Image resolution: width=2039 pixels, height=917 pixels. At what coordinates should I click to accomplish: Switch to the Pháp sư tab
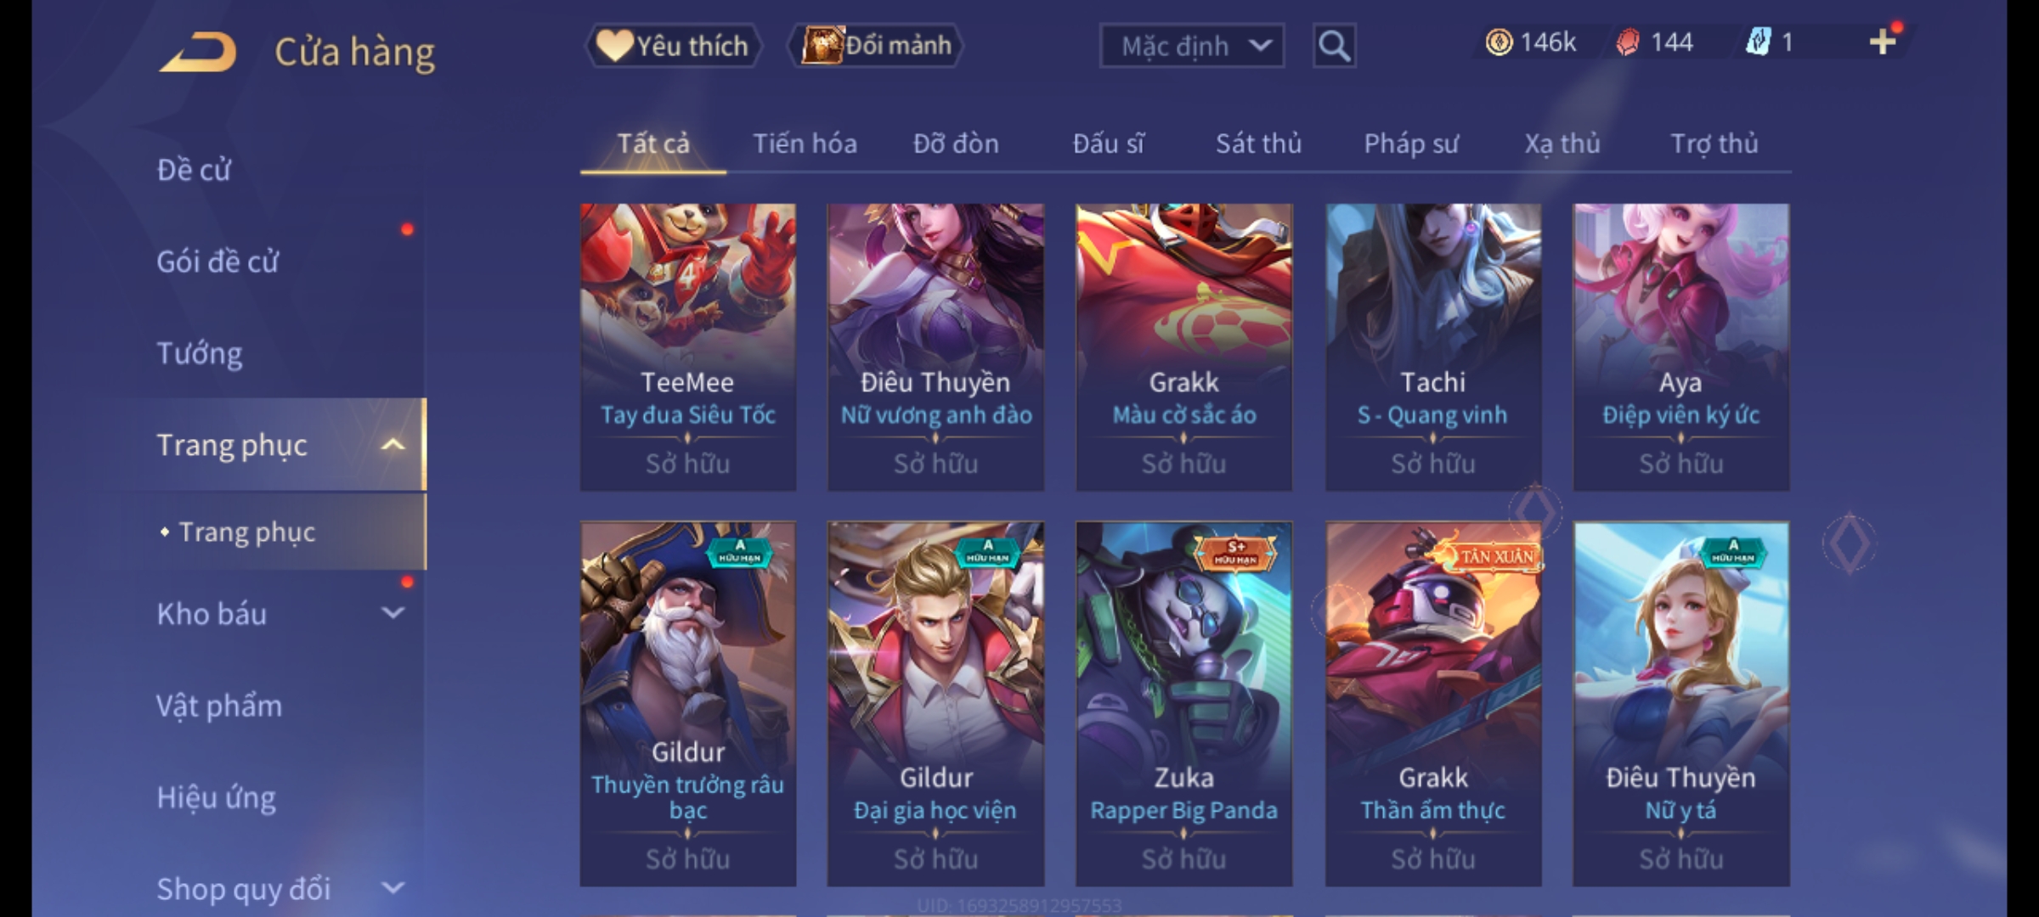coord(1410,143)
